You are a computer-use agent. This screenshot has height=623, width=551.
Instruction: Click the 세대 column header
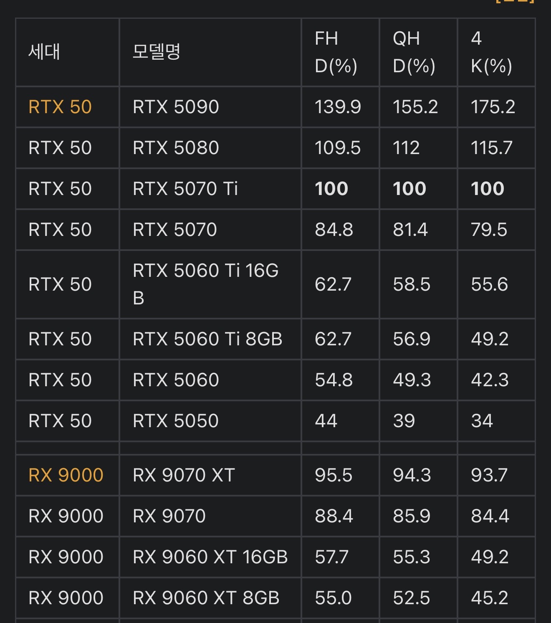(x=44, y=52)
